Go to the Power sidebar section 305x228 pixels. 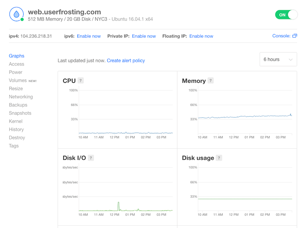pos(16,72)
